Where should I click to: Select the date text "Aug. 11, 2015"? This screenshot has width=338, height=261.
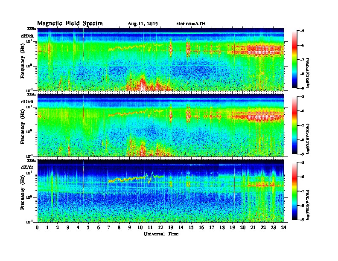(143, 24)
